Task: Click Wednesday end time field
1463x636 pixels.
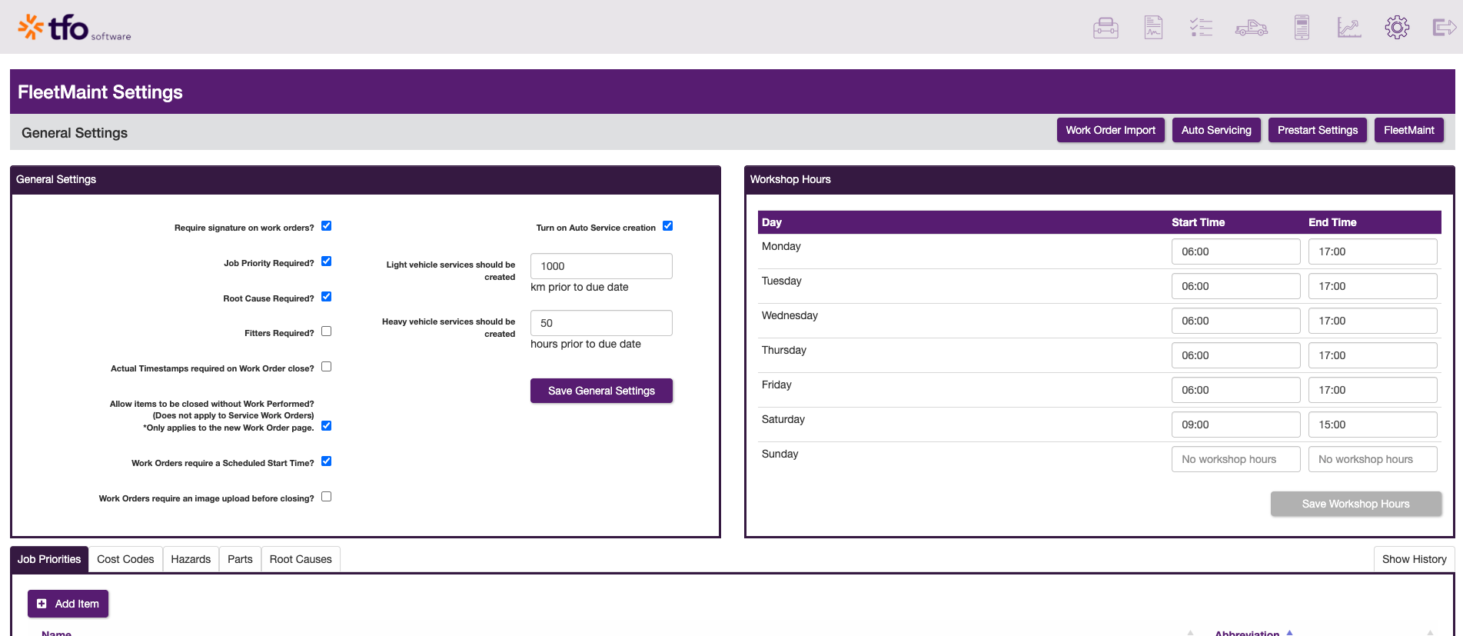Action: point(1373,321)
